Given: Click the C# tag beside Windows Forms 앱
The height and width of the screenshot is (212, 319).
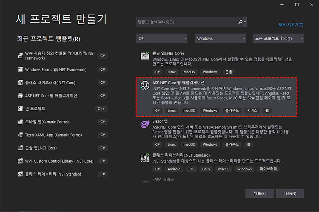Looking at the screenshot, I should coord(103,69).
